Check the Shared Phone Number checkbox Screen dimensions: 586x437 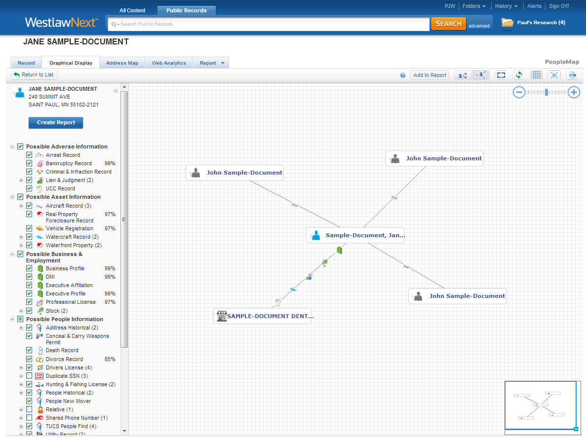[29, 418]
